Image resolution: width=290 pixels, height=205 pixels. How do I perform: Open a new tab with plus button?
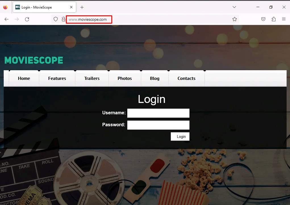coord(82,7)
